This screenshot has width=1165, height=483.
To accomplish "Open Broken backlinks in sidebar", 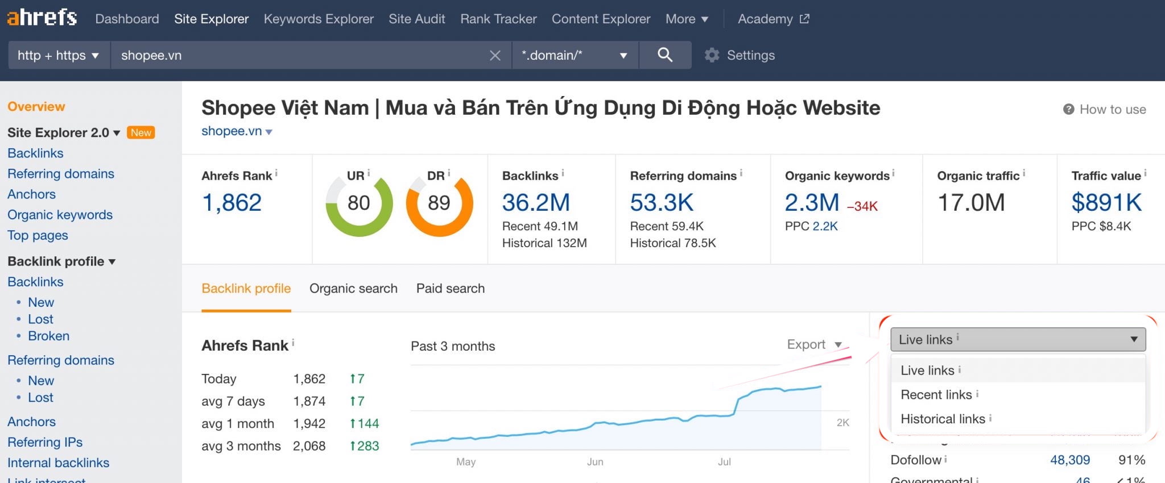I will tap(48, 336).
